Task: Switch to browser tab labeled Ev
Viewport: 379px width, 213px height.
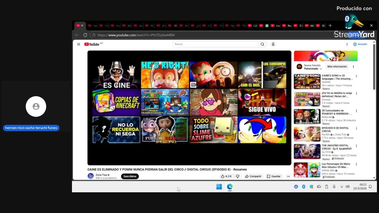Action: pos(115,26)
